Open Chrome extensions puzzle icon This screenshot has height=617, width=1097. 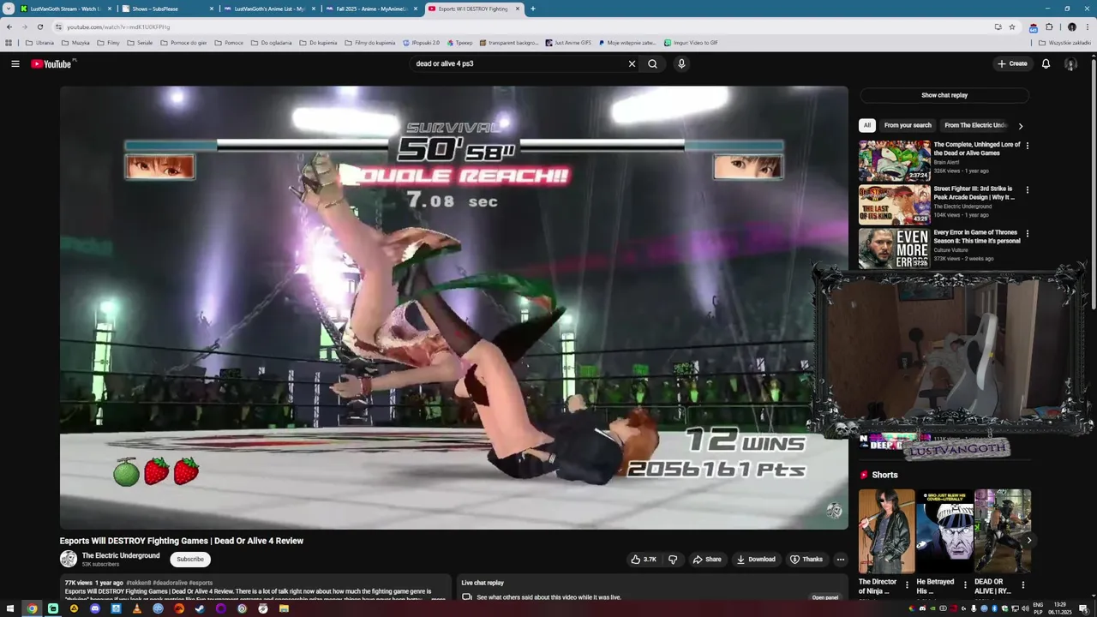[x=1049, y=27]
